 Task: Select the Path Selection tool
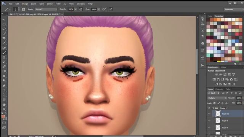tap(4, 95)
